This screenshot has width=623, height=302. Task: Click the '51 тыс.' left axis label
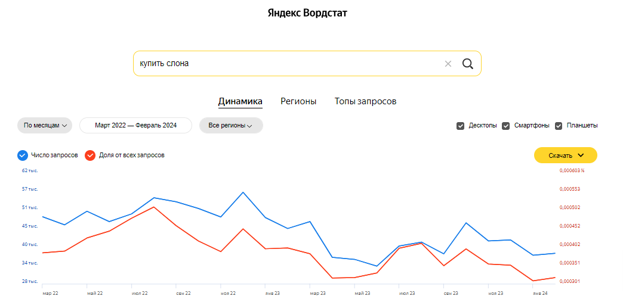tap(30, 207)
